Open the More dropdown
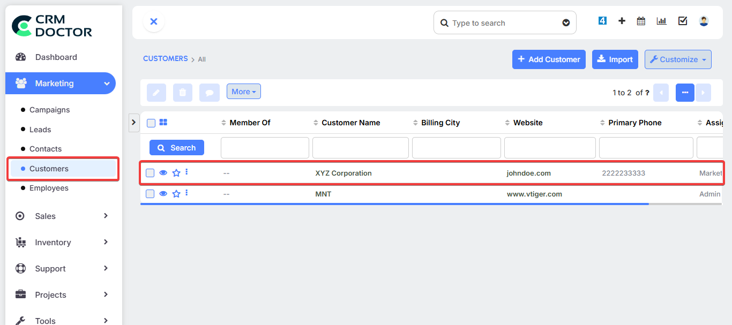 coord(243,92)
